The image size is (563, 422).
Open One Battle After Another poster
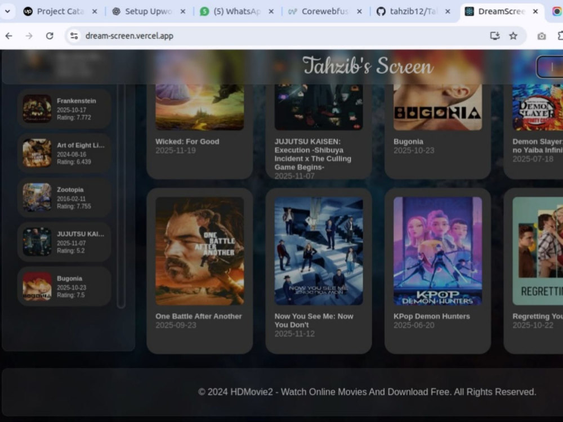point(200,251)
